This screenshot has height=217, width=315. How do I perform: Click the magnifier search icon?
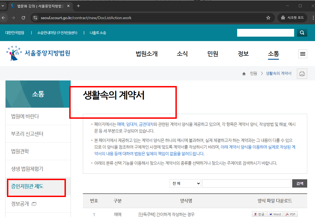pyautogui.click(x=302, y=32)
